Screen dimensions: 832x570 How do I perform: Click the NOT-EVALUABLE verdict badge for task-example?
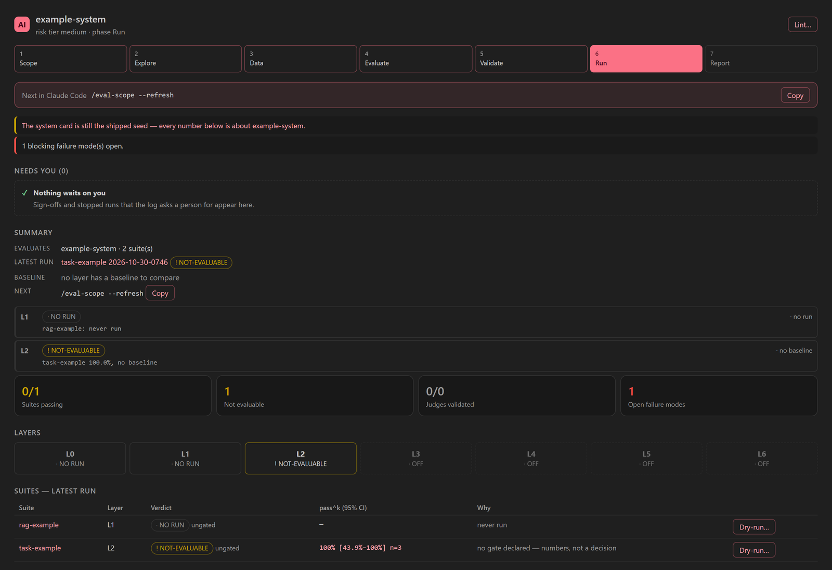(x=182, y=548)
